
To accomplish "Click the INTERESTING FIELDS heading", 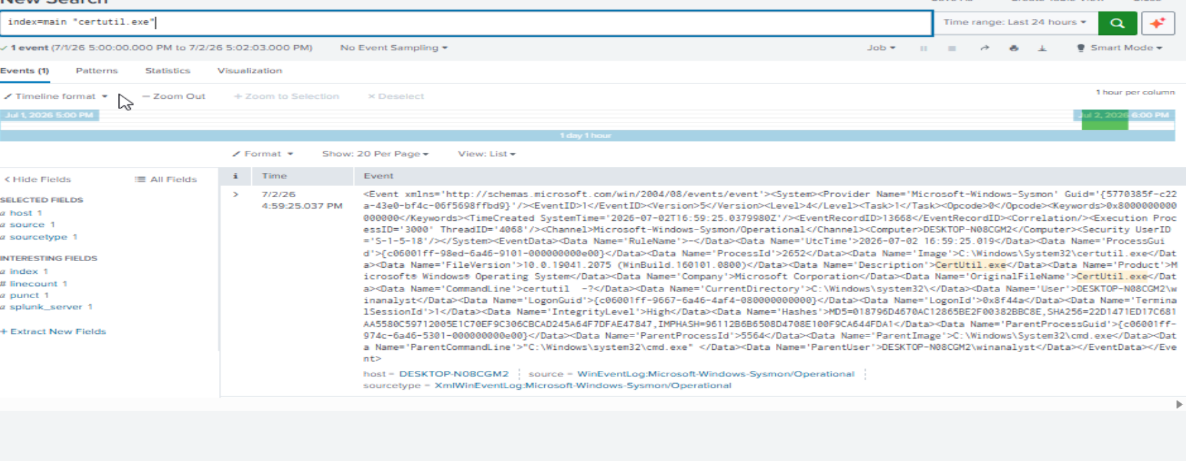I will (48, 258).
